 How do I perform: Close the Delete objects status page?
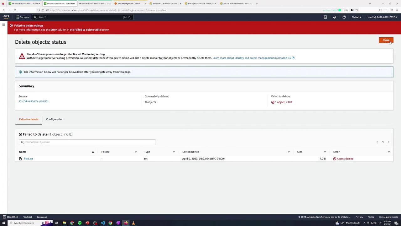click(386, 40)
